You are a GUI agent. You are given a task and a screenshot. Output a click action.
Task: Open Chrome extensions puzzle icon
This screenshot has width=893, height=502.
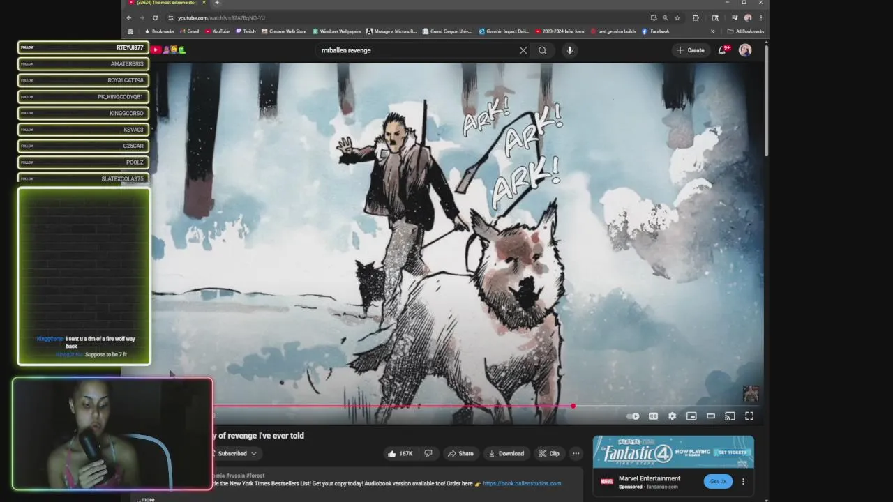(696, 17)
